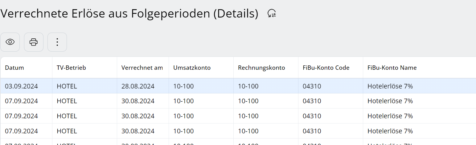Screen dimensions: 476x145
Task: Sort by the Datum column header
Action: [14, 68]
